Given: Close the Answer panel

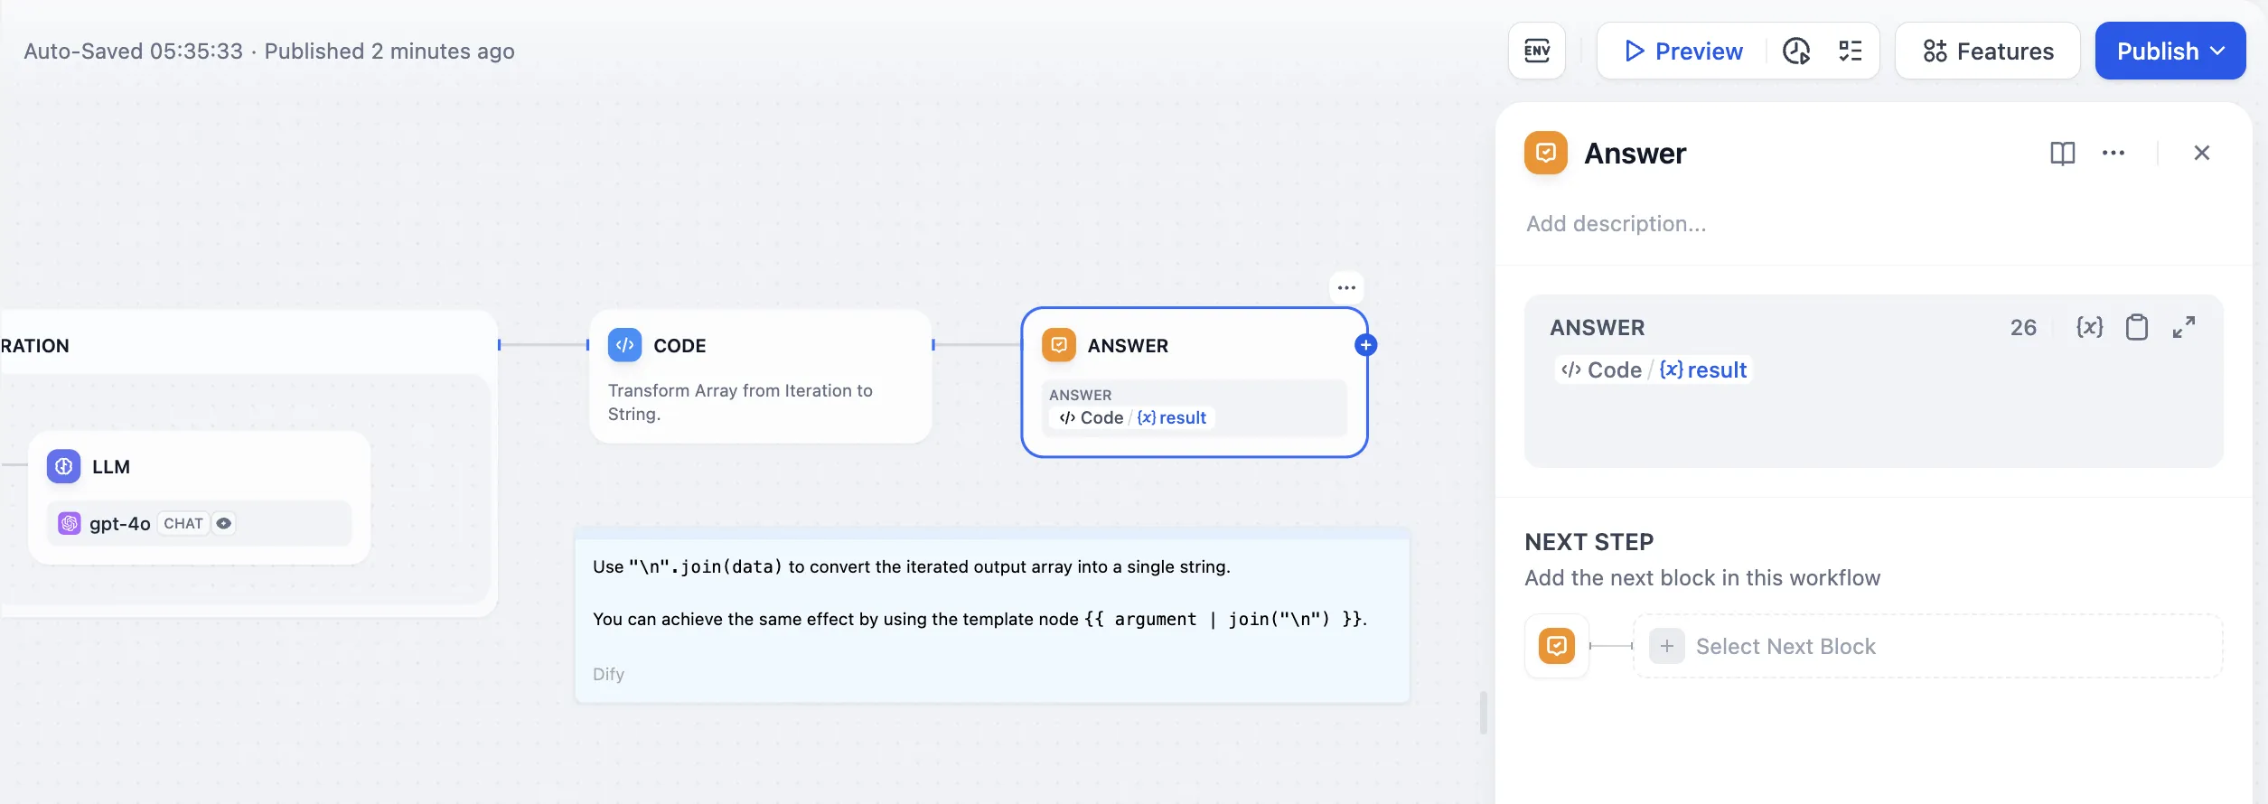Looking at the screenshot, I should coord(2201,154).
